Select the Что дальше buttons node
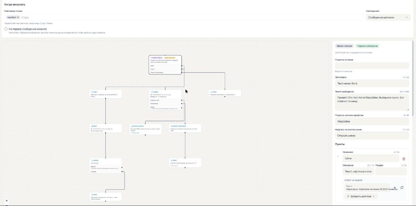Image resolution: width=416 pixels, height=206 pixels. 106,166
